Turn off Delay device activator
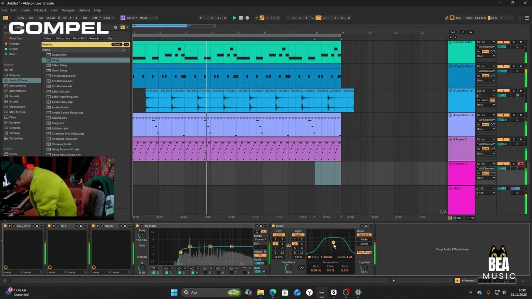532x299 pixels. coord(273,226)
